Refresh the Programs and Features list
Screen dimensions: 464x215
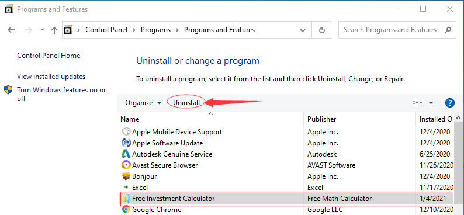pos(322,30)
